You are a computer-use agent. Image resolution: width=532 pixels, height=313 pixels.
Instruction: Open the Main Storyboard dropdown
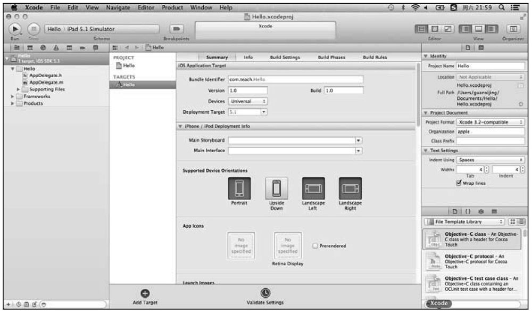[x=358, y=140]
